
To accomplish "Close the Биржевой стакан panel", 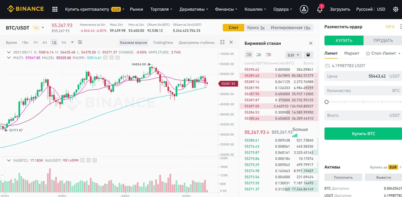I will [311, 43].
